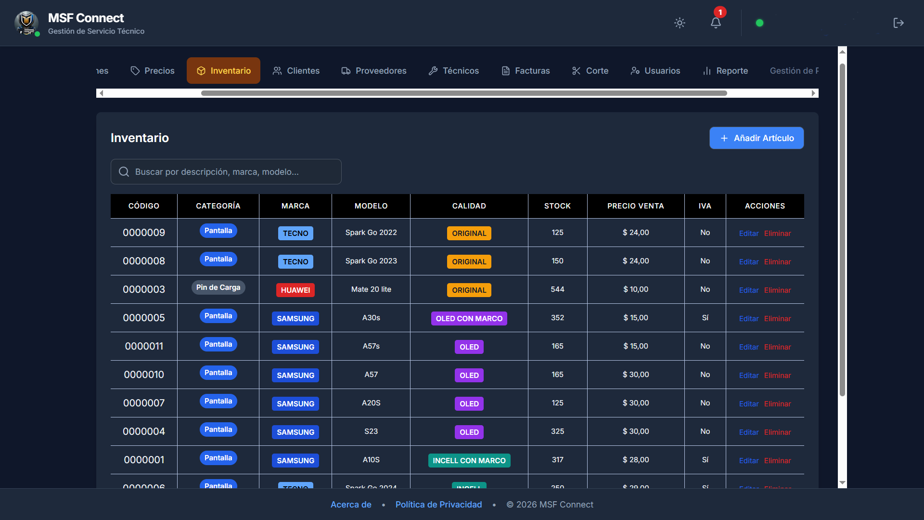Click vertical scrollbar up arrow
The height and width of the screenshot is (520, 924).
(x=842, y=52)
